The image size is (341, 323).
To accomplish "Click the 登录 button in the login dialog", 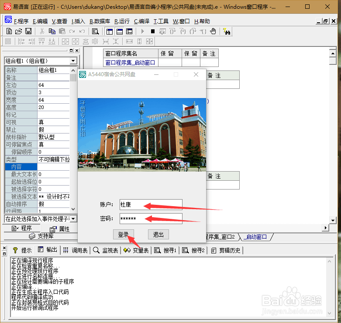I will 123,235.
